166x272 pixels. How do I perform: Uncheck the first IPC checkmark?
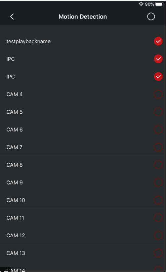click(158, 59)
